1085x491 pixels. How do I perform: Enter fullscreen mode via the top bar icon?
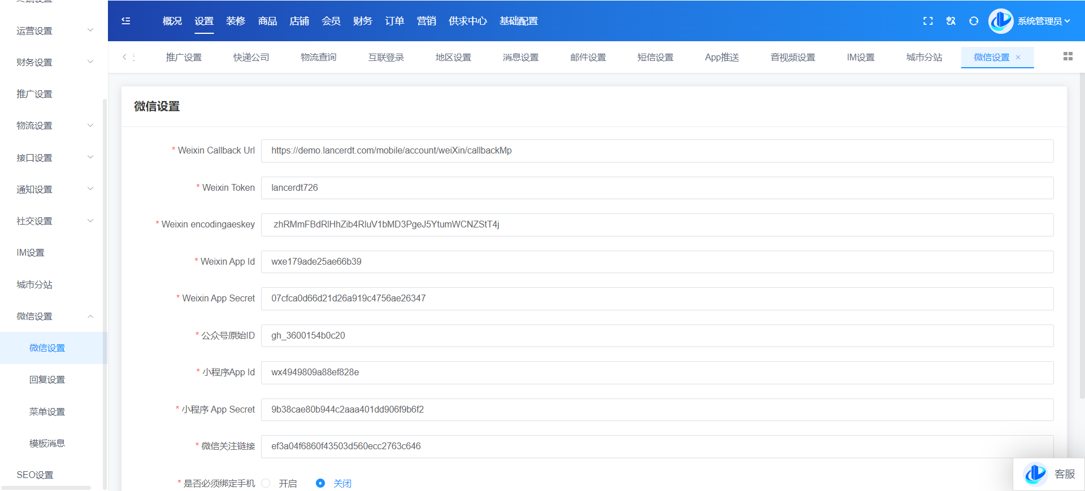point(928,21)
